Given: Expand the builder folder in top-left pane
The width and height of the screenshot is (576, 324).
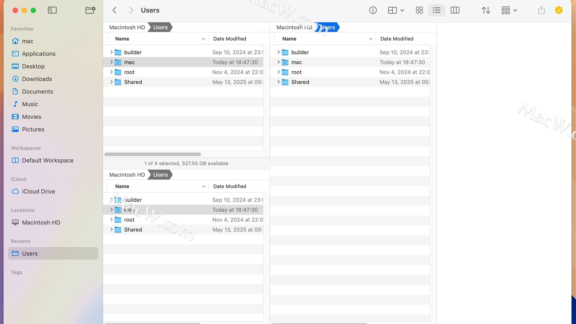Looking at the screenshot, I should (x=111, y=52).
